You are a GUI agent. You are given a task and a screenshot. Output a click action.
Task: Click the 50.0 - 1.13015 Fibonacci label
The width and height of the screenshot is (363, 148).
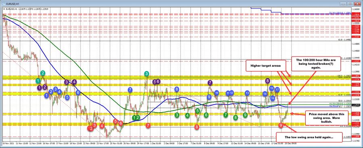[x=345, y=101]
